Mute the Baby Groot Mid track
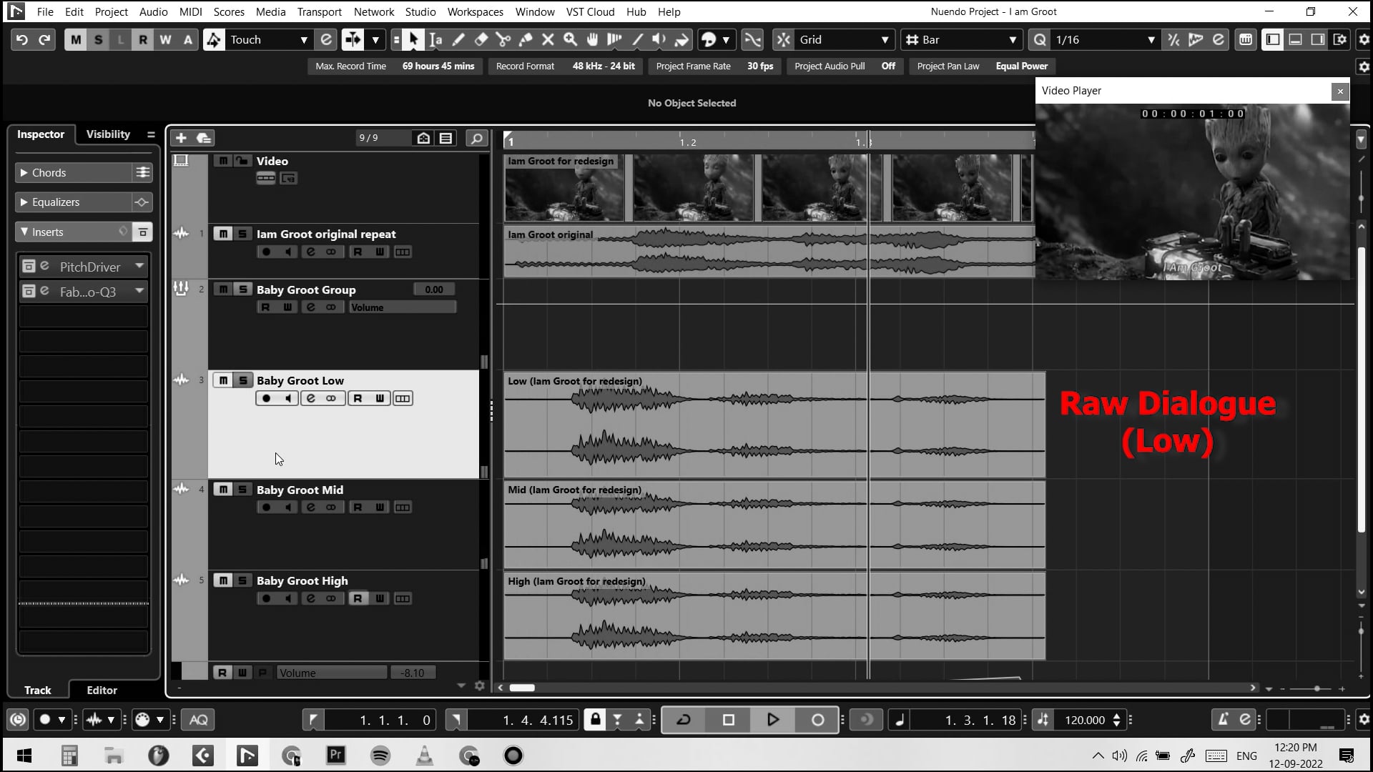 click(223, 490)
